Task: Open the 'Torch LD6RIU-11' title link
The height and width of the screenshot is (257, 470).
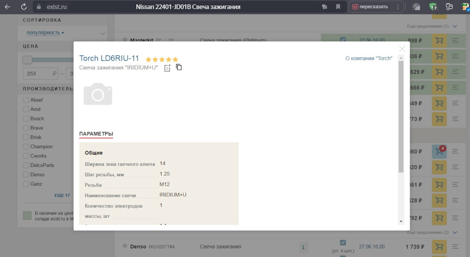Action: [x=109, y=58]
